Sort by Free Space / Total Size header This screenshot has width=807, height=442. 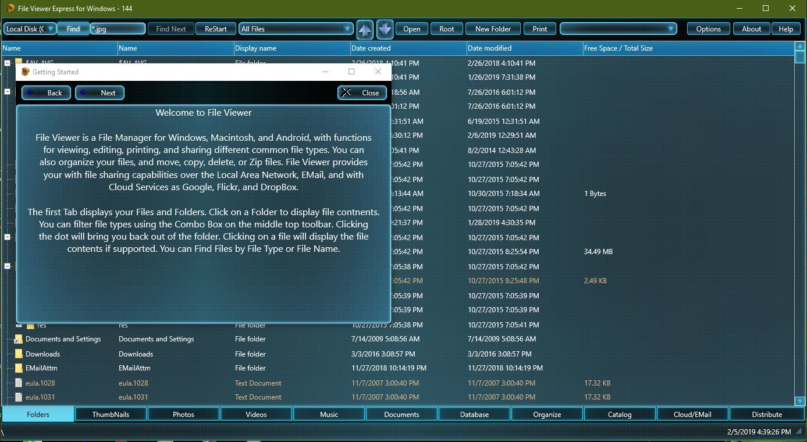688,48
